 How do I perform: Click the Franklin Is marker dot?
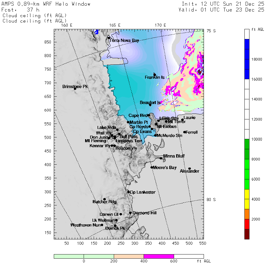[155, 75]
